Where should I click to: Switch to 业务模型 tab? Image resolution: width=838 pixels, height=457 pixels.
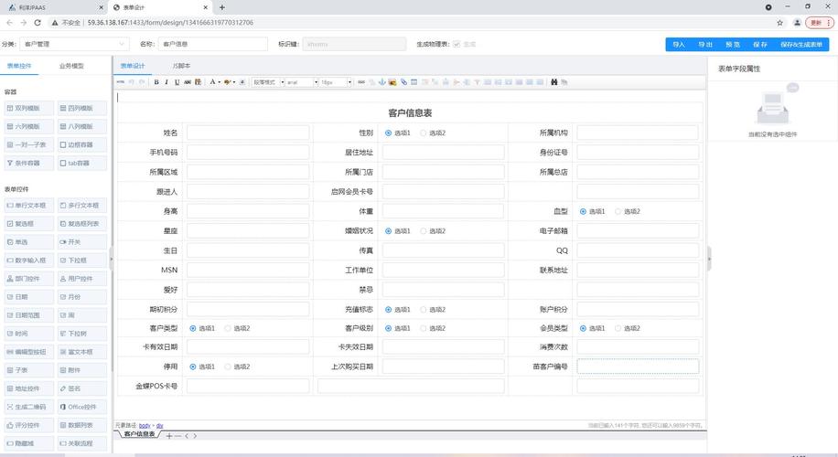(x=71, y=66)
